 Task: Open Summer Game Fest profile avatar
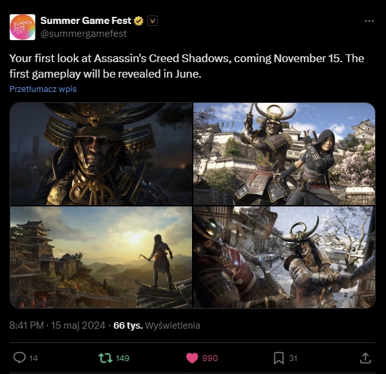(23, 27)
